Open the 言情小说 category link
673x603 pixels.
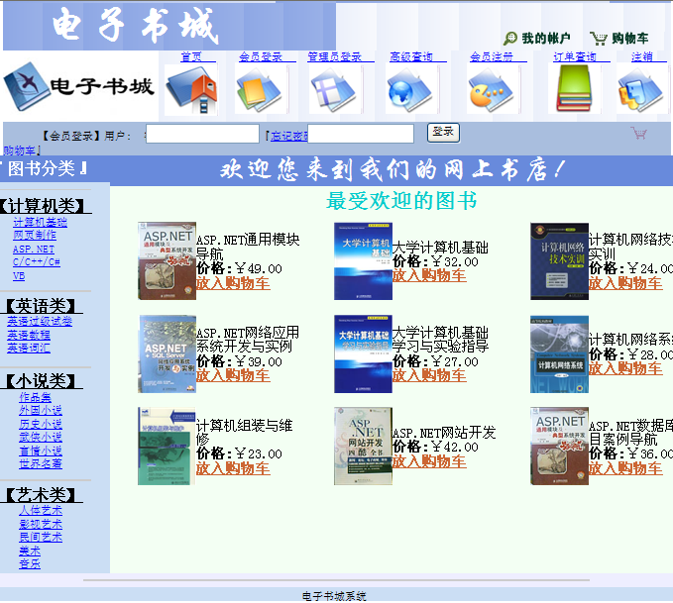(41, 451)
